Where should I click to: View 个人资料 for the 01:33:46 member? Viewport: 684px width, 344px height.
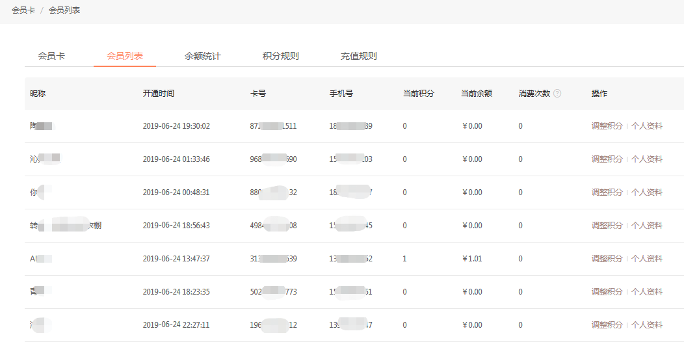[647, 159]
